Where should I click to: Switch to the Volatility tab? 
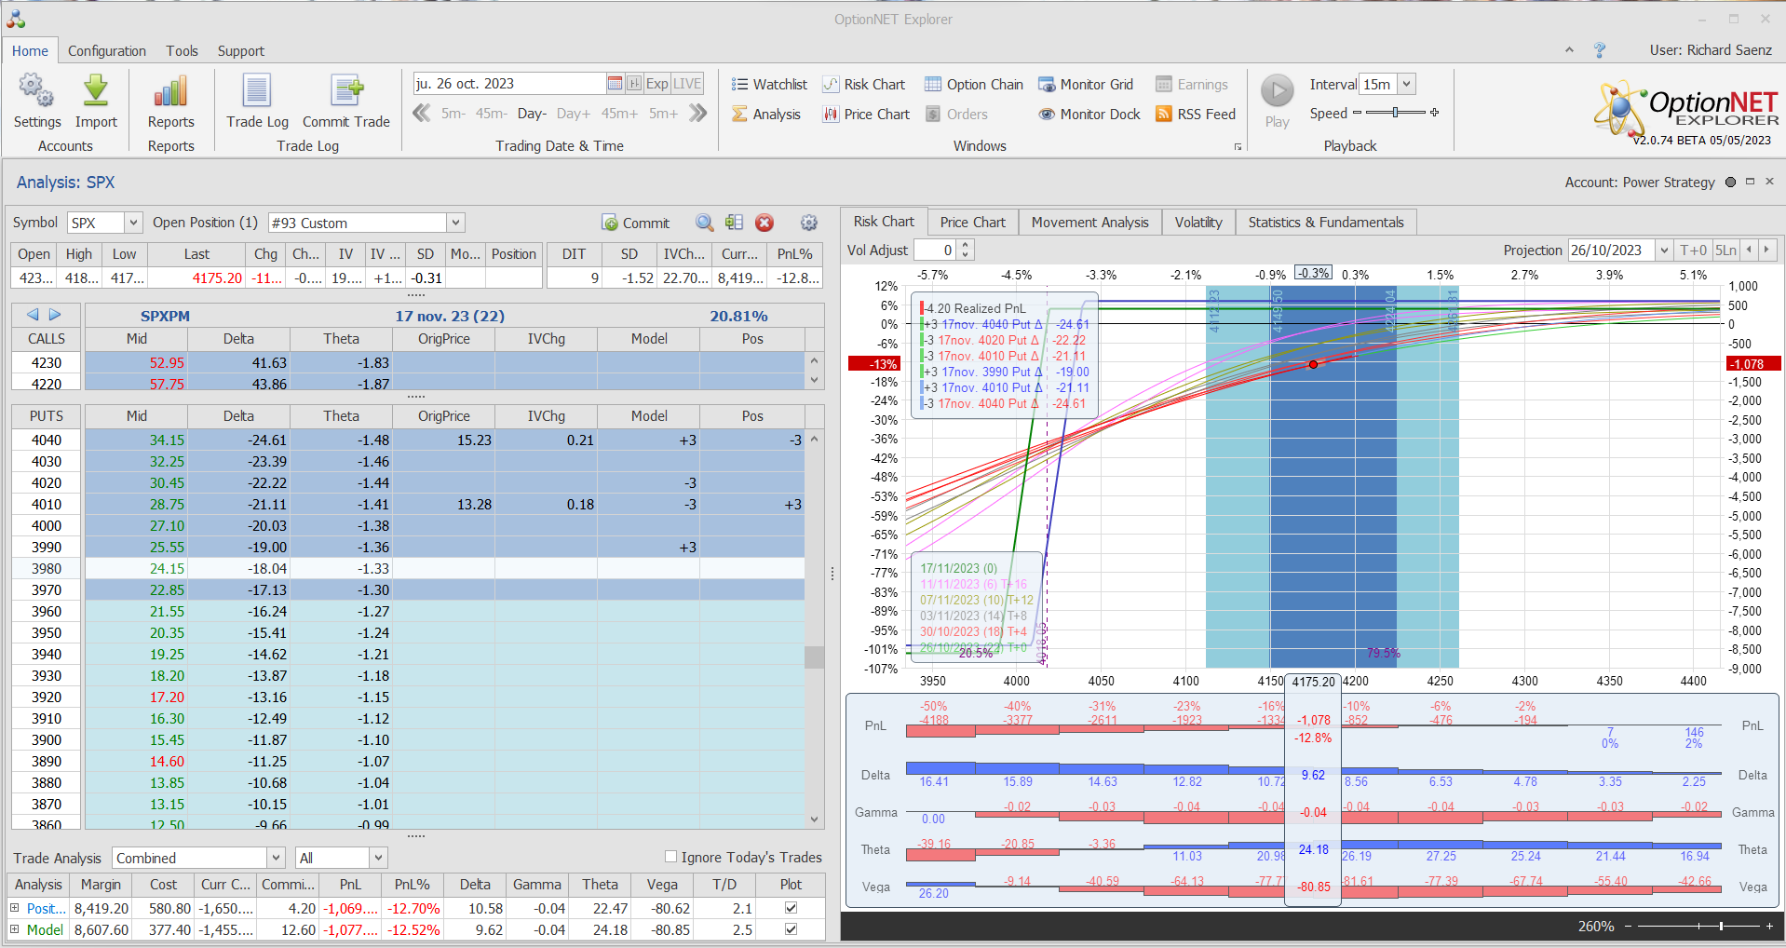click(1197, 223)
